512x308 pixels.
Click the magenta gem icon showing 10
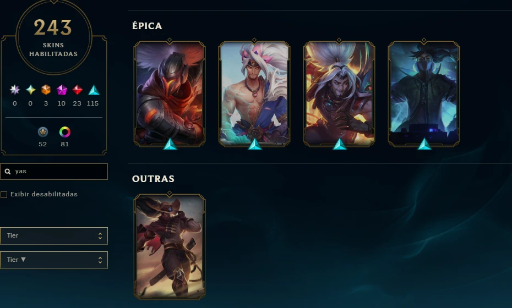(62, 90)
